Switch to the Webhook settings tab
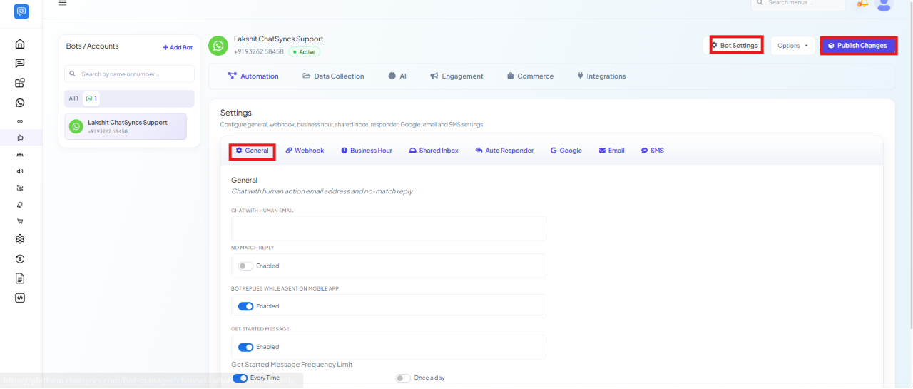The width and height of the screenshot is (913, 389). (x=305, y=151)
